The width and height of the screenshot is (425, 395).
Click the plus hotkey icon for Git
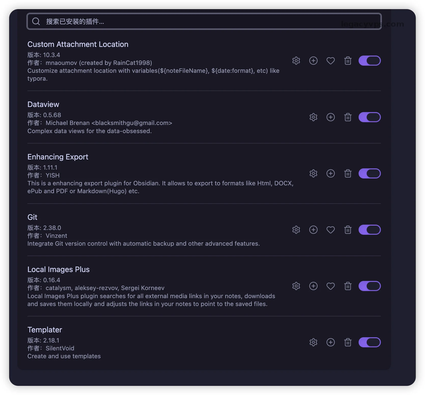[313, 230]
